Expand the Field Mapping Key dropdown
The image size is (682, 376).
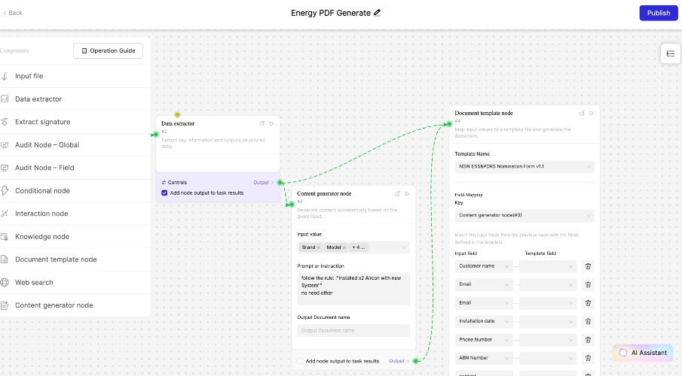(524, 216)
